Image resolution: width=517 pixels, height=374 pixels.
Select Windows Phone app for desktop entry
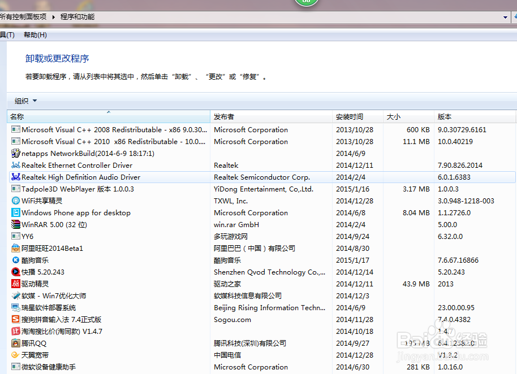click(262, 212)
